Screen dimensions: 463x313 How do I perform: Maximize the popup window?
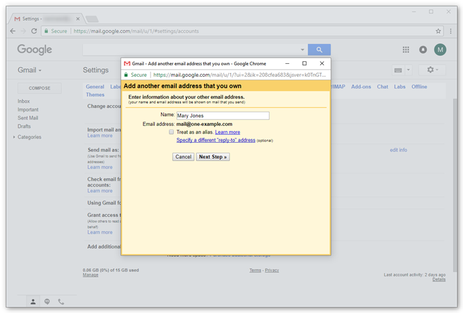[305, 63]
